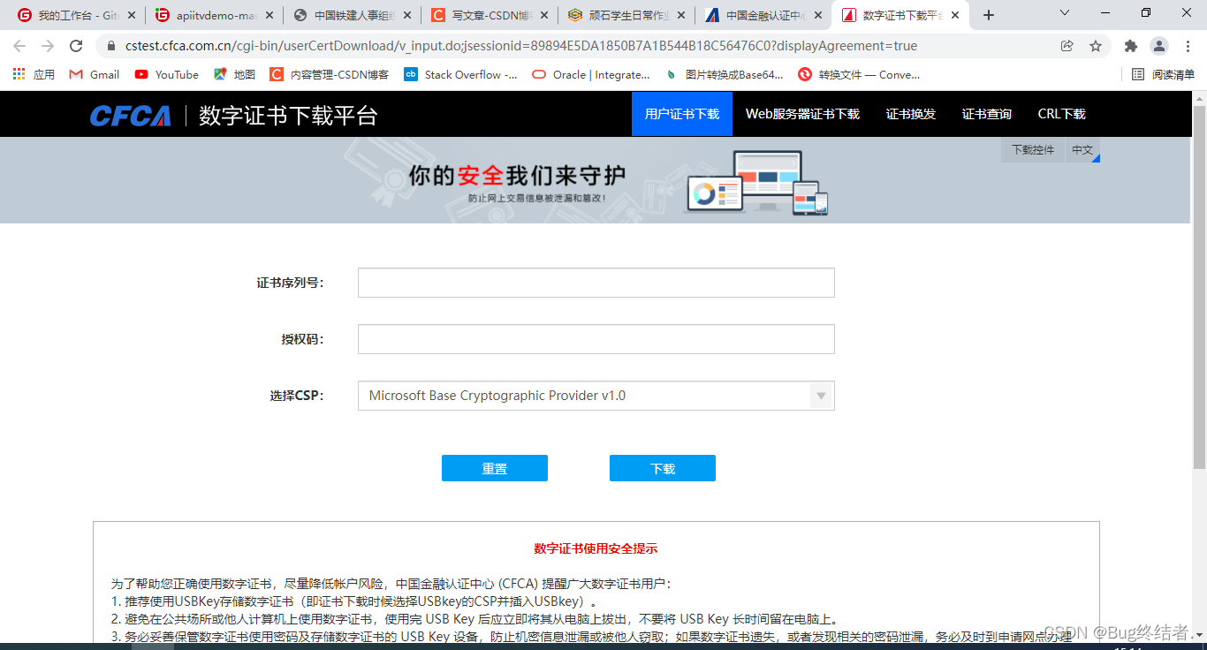Click the 重置 reset button
This screenshot has height=650, width=1207.
pyautogui.click(x=495, y=468)
